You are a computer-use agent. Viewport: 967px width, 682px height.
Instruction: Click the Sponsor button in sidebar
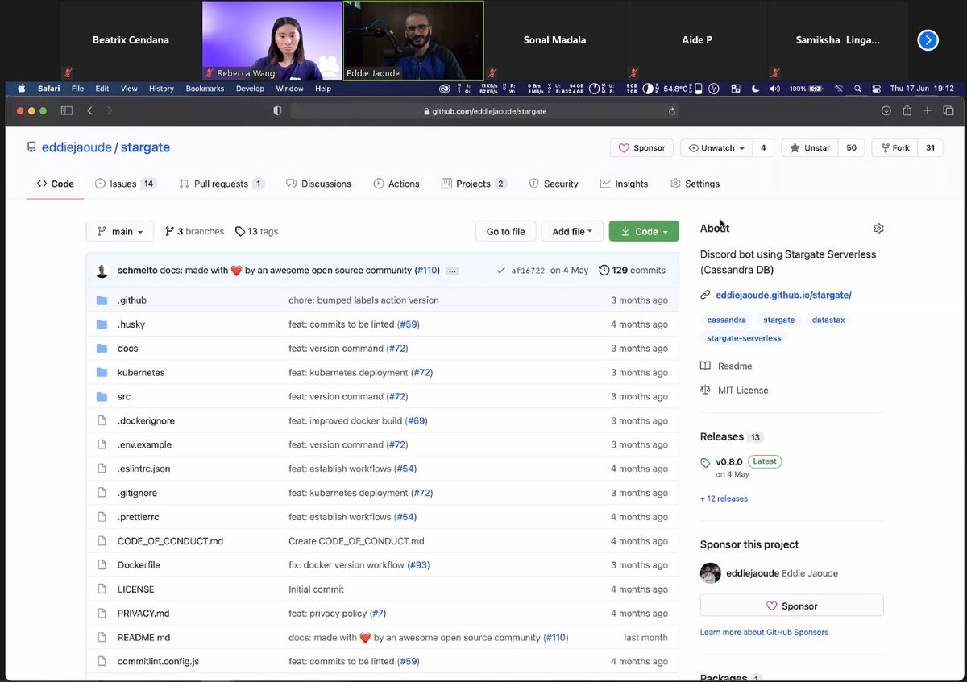(x=791, y=606)
